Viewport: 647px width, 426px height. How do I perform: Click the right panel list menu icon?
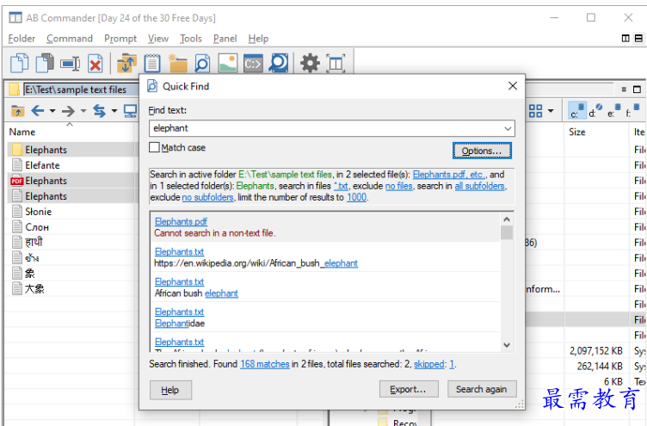pyautogui.click(x=624, y=90)
